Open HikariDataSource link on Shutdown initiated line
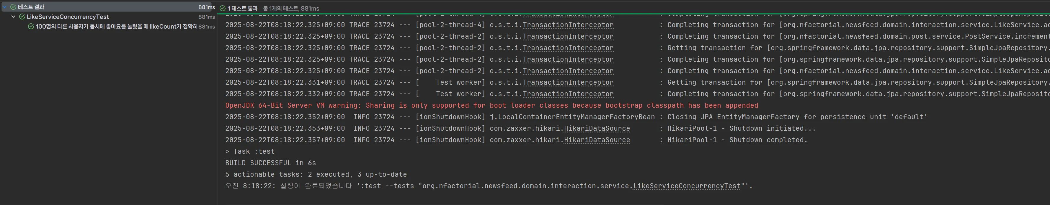 tap(597, 128)
